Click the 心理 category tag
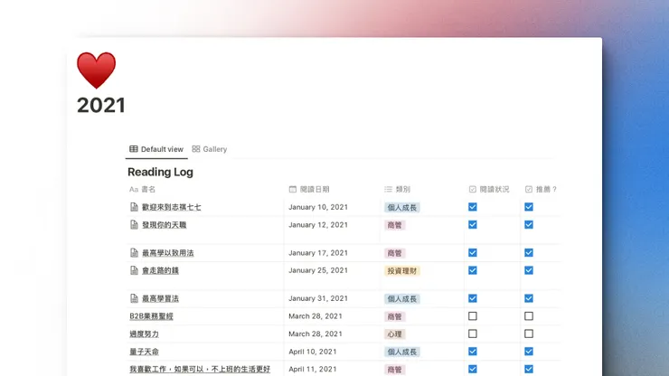This screenshot has width=669, height=376. coord(395,334)
